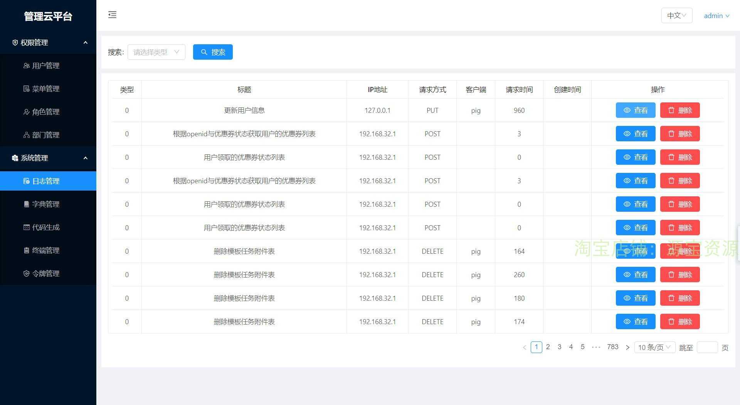The height and width of the screenshot is (405, 740).
Task: View the log row with request time 164
Action: coord(635,251)
